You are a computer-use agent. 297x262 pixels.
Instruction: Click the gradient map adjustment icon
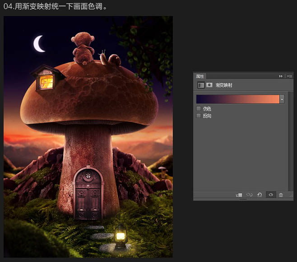click(x=201, y=85)
